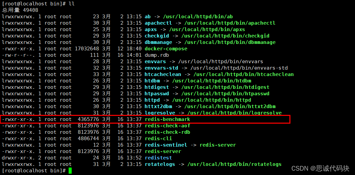Viewport: 355px width, 175px height.
Task: Select the redis-cli filename
Action: 158,139
